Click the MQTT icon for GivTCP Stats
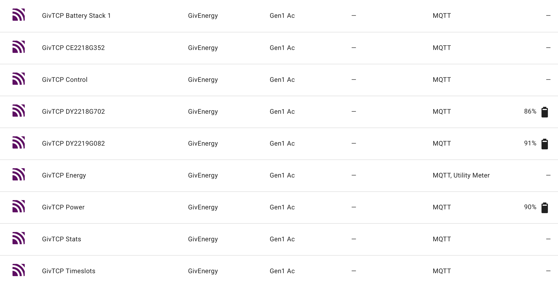The height and width of the screenshot is (287, 558). (x=19, y=238)
